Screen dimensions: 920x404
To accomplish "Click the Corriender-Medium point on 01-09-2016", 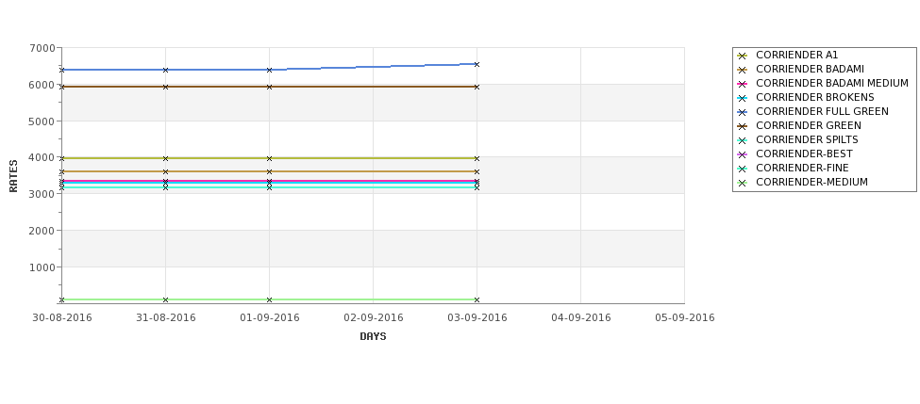I will [269, 299].
